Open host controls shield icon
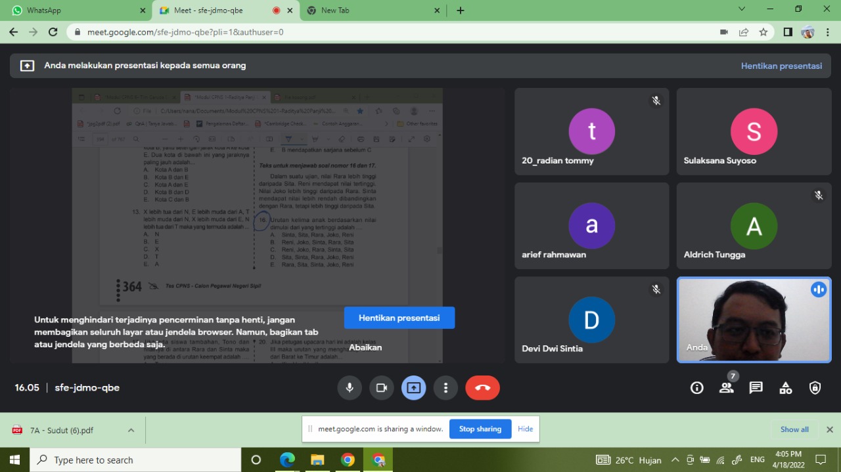841x472 pixels. (x=815, y=388)
